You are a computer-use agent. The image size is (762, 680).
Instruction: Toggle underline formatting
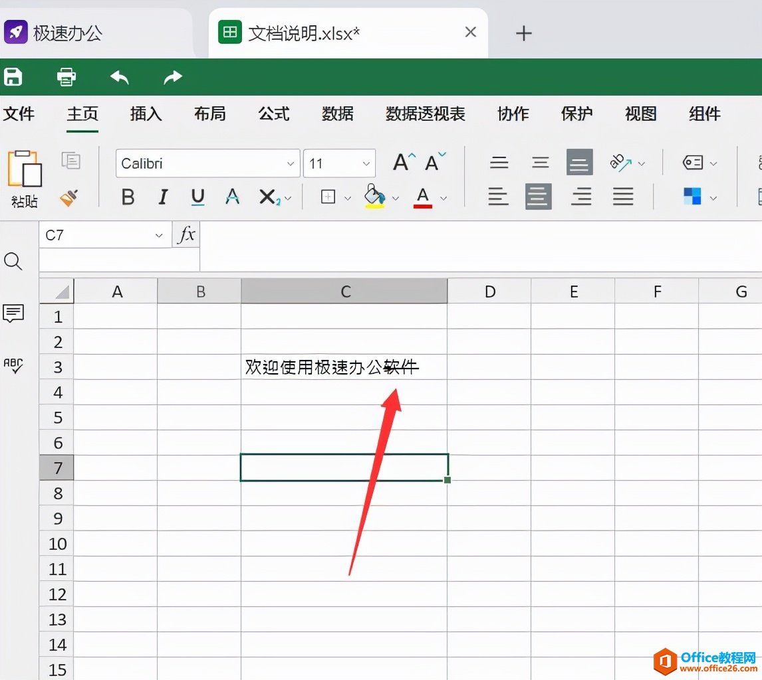pyautogui.click(x=197, y=197)
